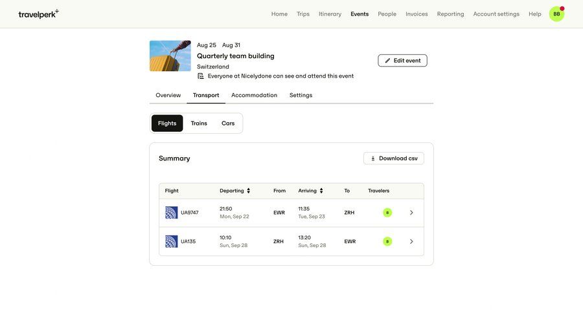Open Account settings in navigation
Image resolution: width=583 pixels, height=313 pixels.
pyautogui.click(x=496, y=14)
